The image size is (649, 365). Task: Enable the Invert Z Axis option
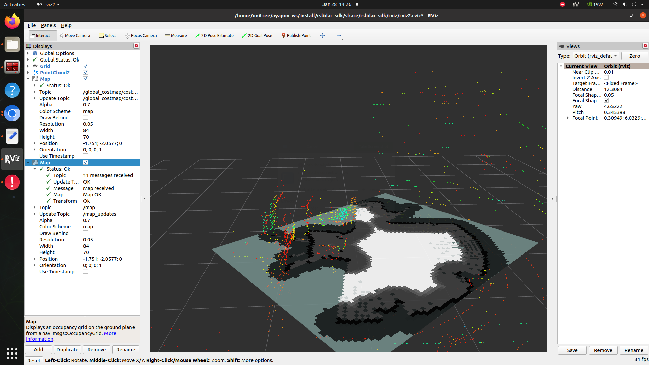pyautogui.click(x=607, y=77)
